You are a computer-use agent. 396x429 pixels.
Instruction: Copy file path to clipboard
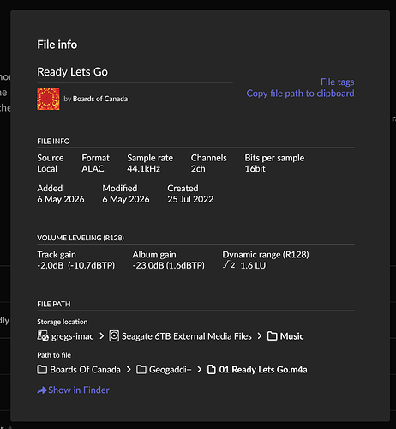300,94
